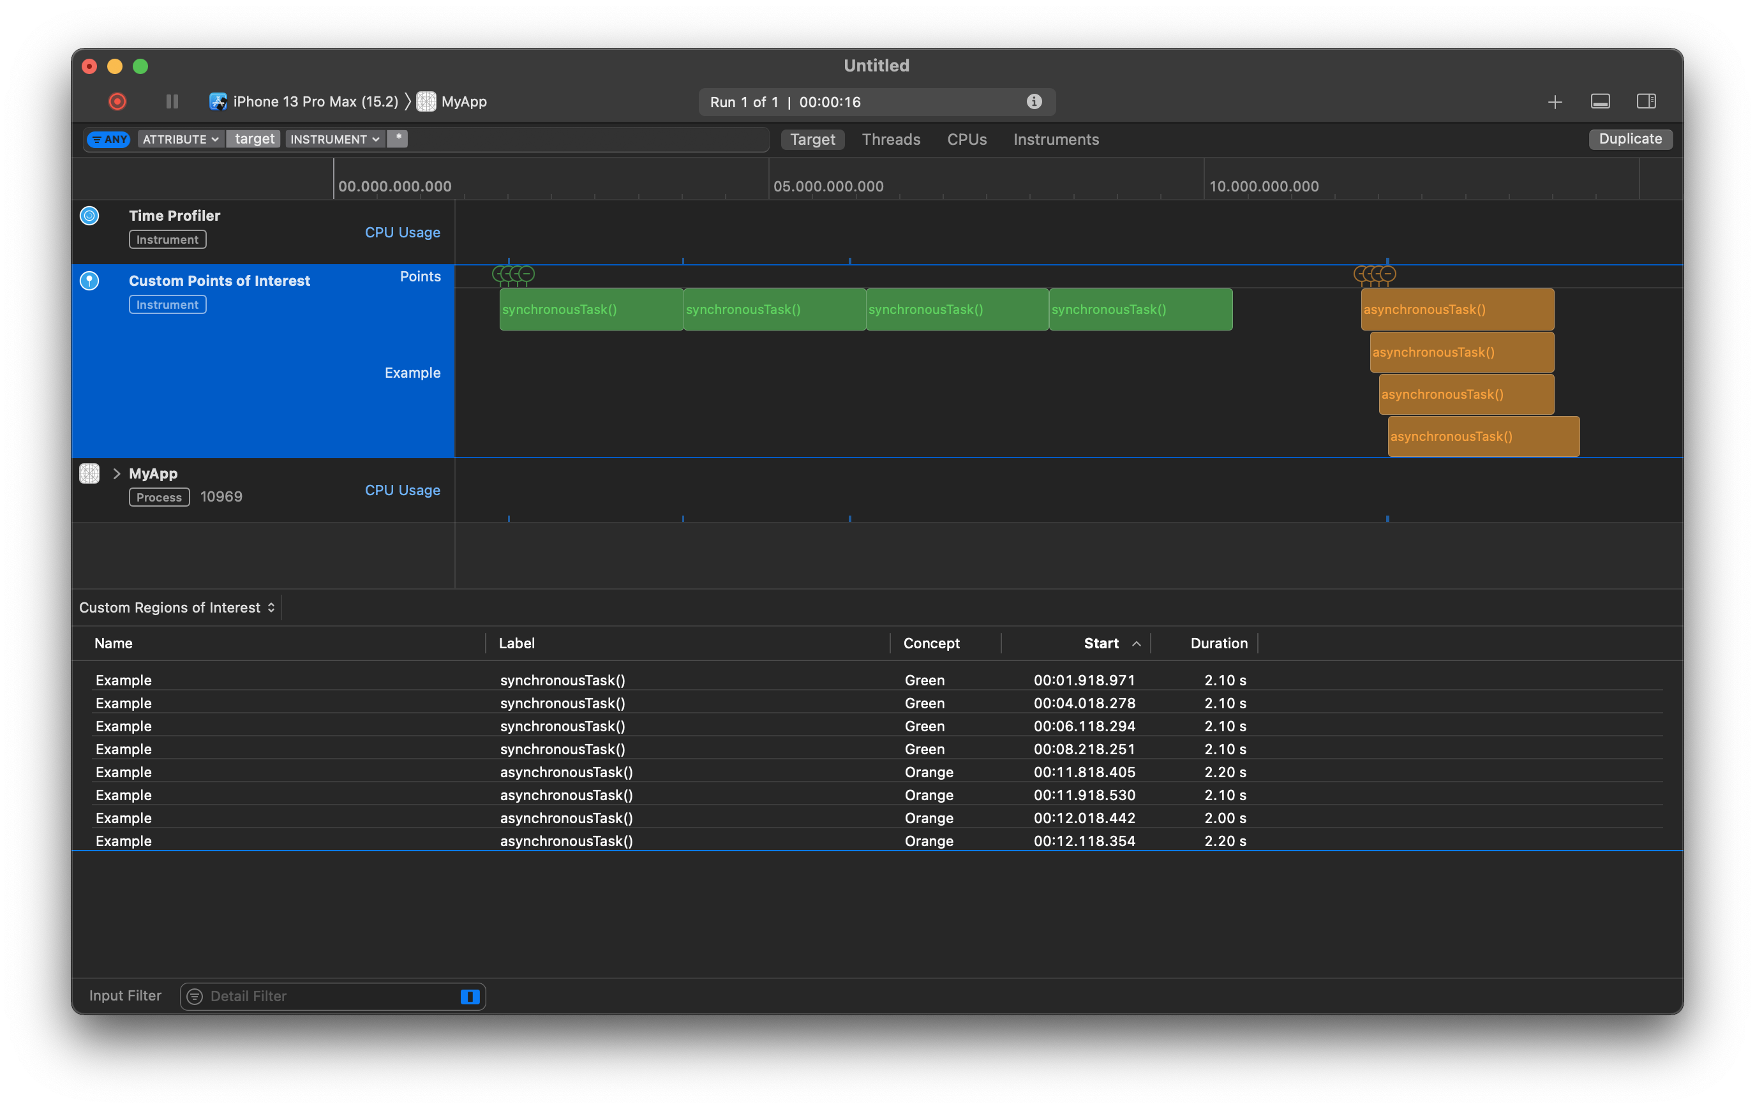Select row starting at 00:08.218.251
The height and width of the screenshot is (1109, 1755).
click(x=877, y=749)
